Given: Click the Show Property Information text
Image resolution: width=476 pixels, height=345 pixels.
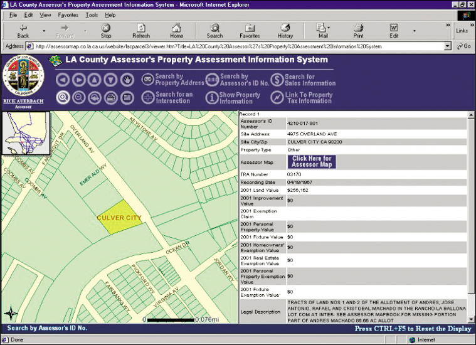Looking at the screenshot, I should [x=240, y=98].
